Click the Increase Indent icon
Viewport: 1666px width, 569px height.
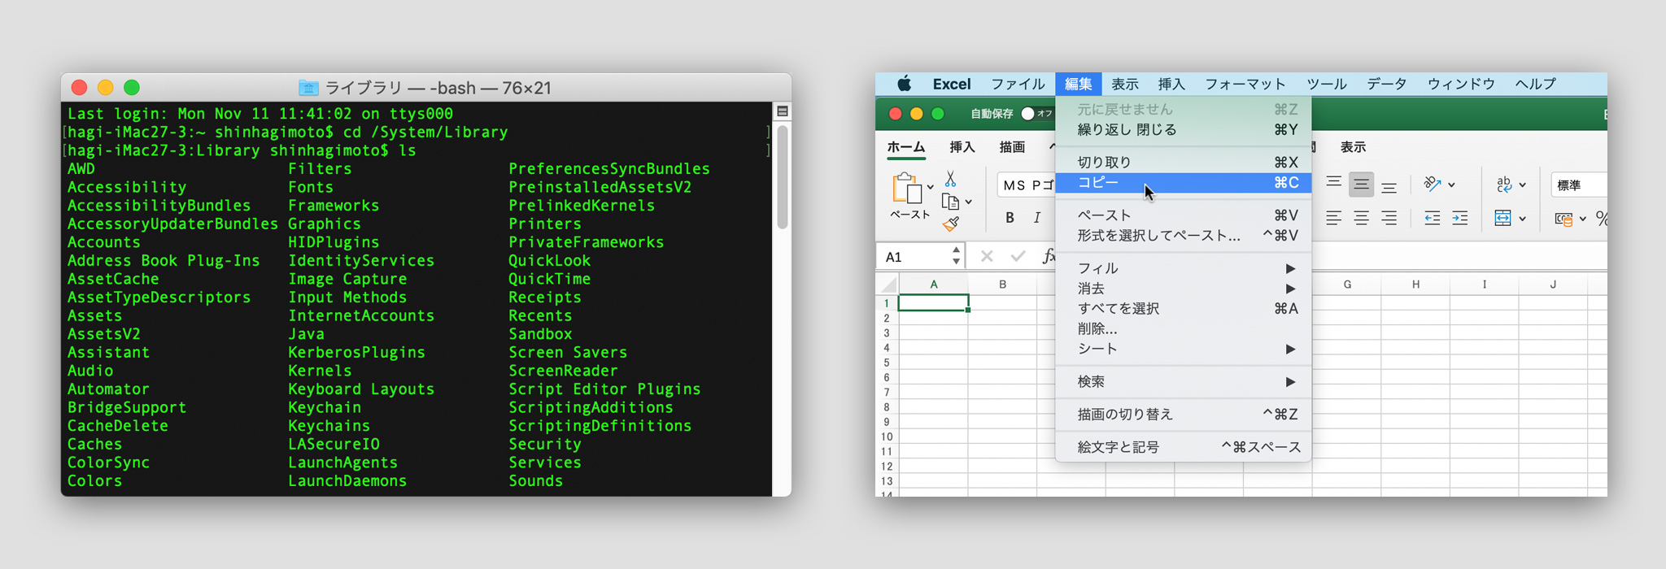click(1460, 218)
